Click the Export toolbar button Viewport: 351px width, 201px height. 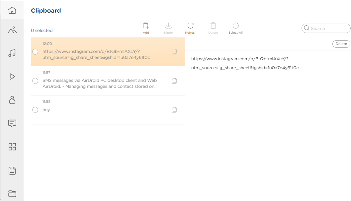click(x=168, y=28)
